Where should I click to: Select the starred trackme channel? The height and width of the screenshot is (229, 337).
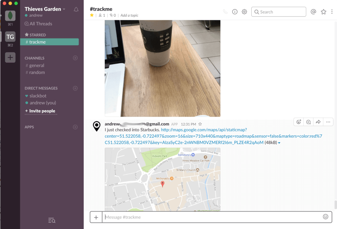pos(50,42)
